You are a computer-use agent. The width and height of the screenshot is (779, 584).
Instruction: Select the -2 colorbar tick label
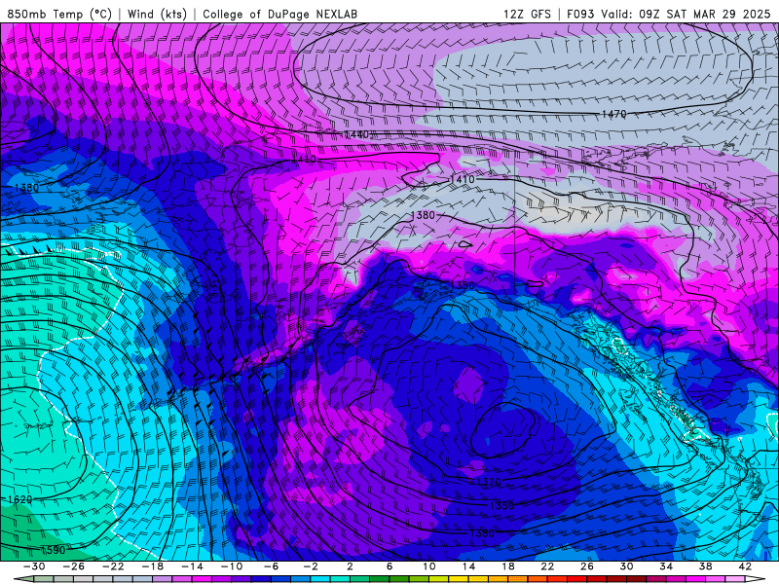click(x=311, y=566)
